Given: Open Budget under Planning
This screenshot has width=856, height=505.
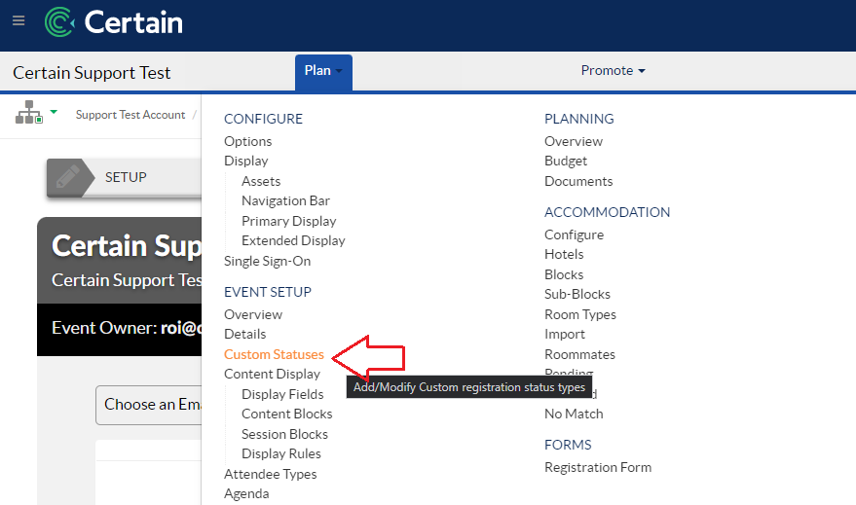Looking at the screenshot, I should tap(566, 161).
